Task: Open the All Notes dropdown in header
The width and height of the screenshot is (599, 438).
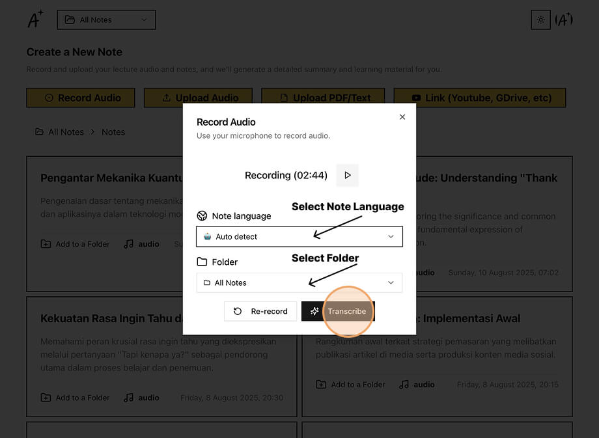Action: (x=107, y=20)
